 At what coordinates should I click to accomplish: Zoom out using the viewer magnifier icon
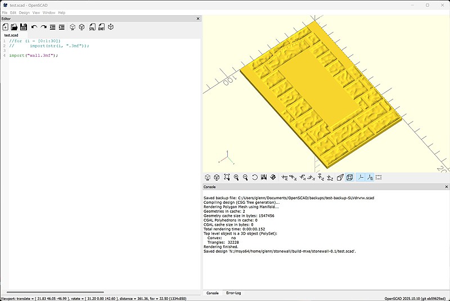click(245, 177)
